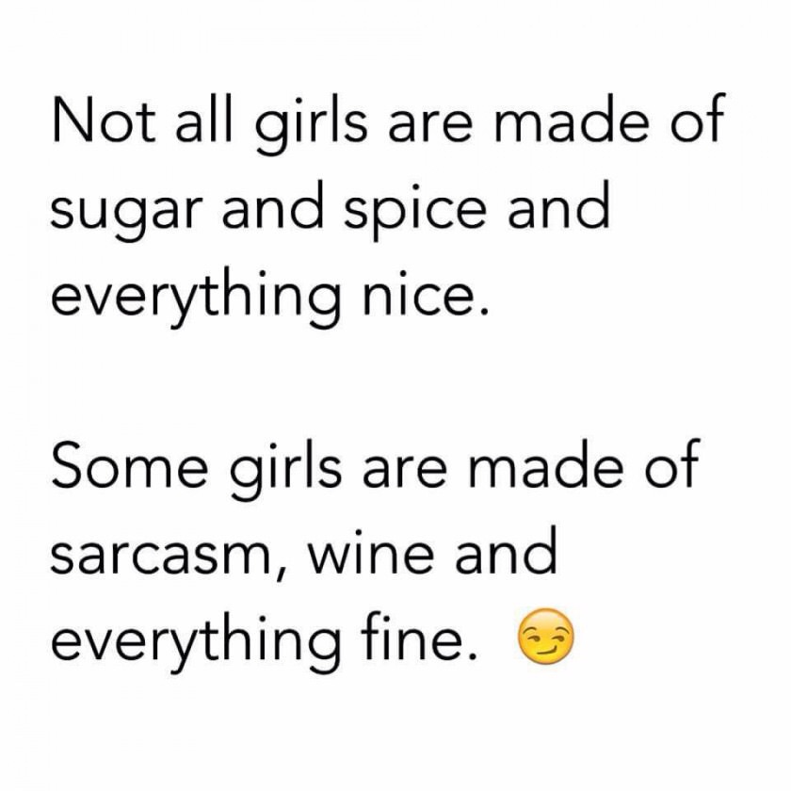Screen dimensions: 791x791
Task: Click 'and' between 'sugar' and 'spice'
Action: 273,204
